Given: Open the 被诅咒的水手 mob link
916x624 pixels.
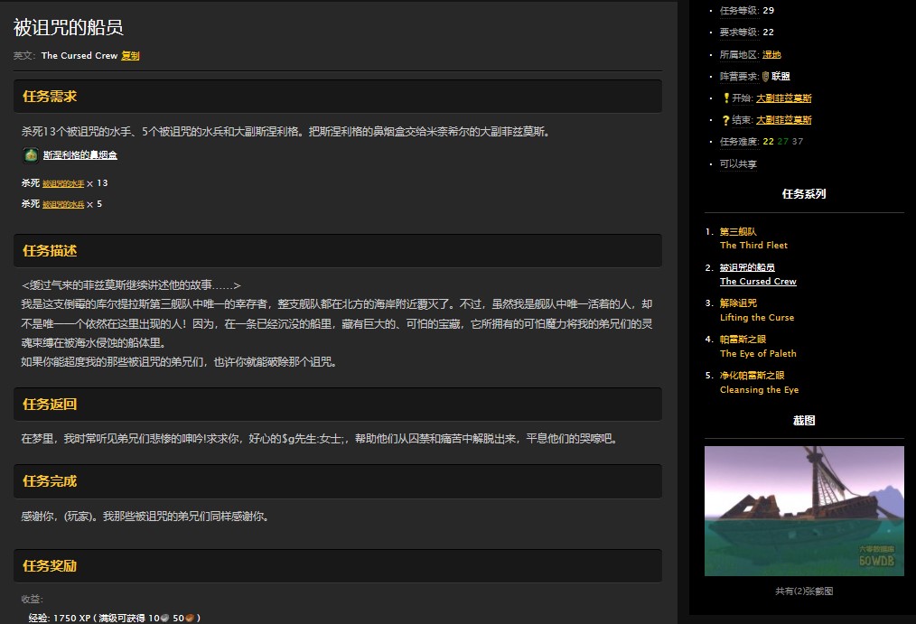Looking at the screenshot, I should 62,182.
